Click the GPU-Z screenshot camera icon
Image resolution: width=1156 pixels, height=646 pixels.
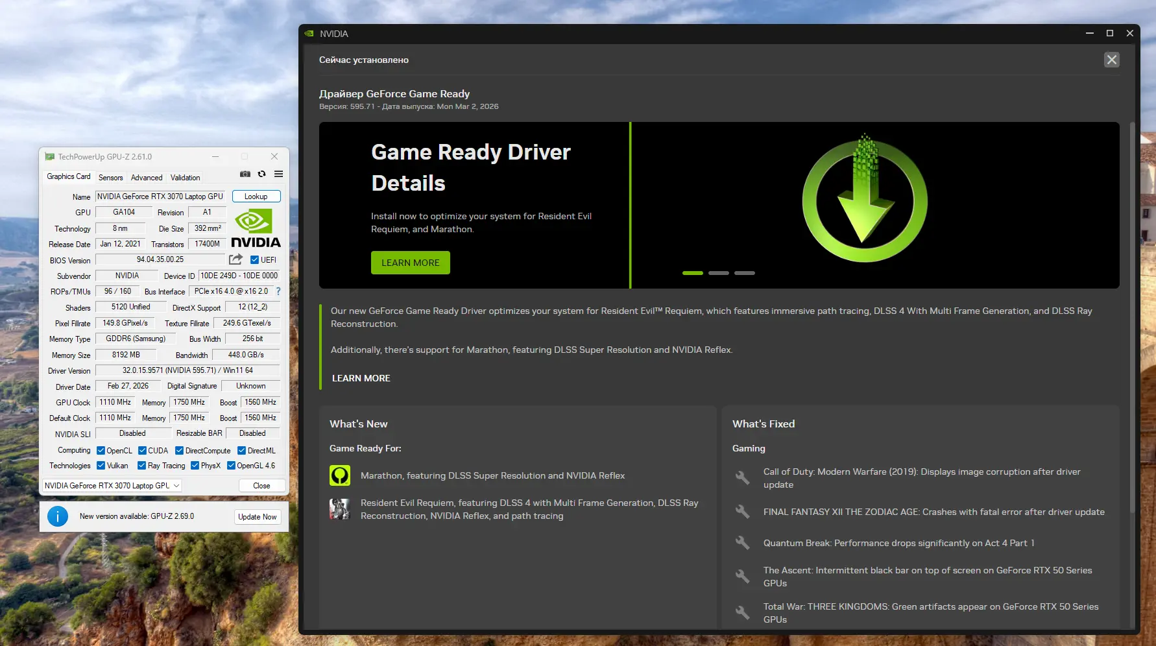(245, 174)
